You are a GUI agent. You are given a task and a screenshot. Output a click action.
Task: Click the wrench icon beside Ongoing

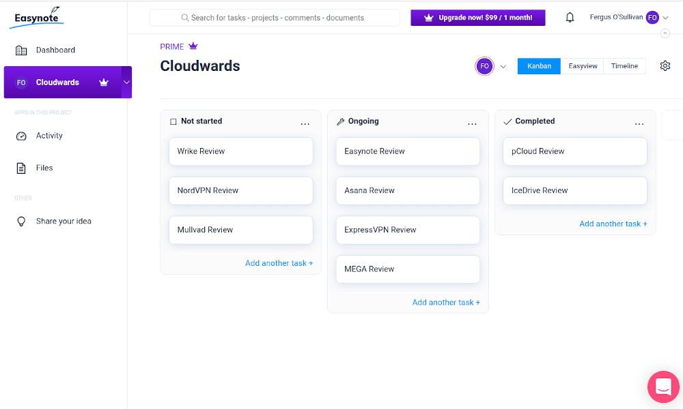pyautogui.click(x=340, y=122)
